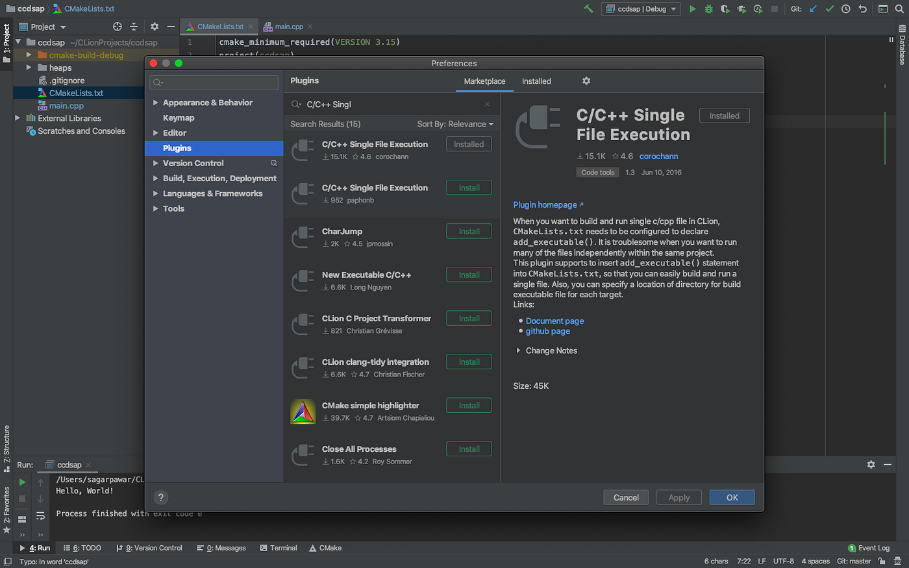The width and height of the screenshot is (909, 568).
Task: Toggle soft-wrap icon in Run console
Action: (40, 515)
